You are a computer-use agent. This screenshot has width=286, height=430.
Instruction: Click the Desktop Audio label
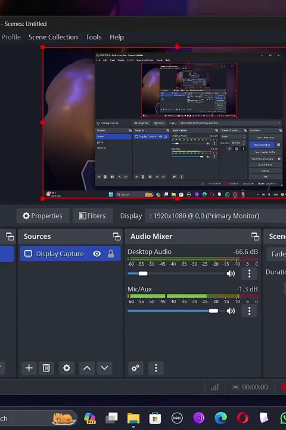(x=150, y=251)
